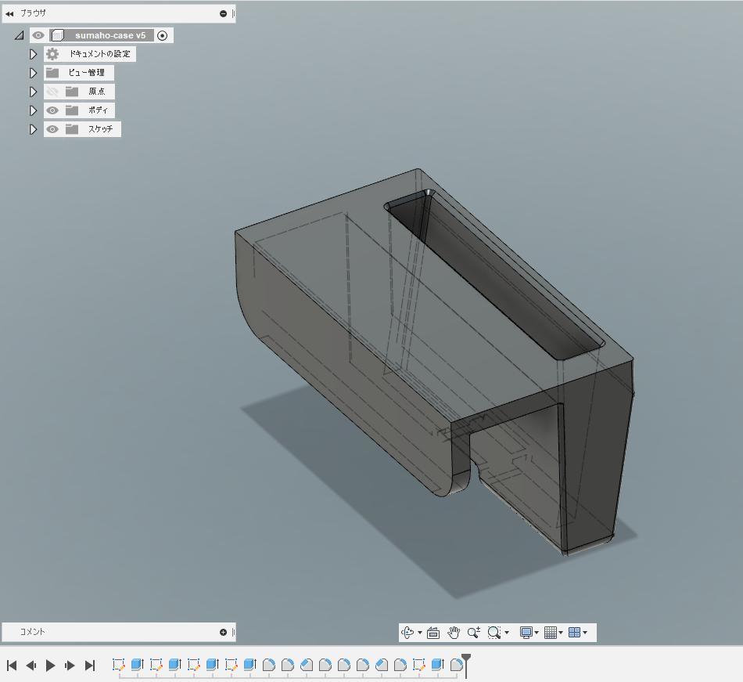743x682 pixels.
Task: Click the folder icon of 原点
Action: [72, 92]
